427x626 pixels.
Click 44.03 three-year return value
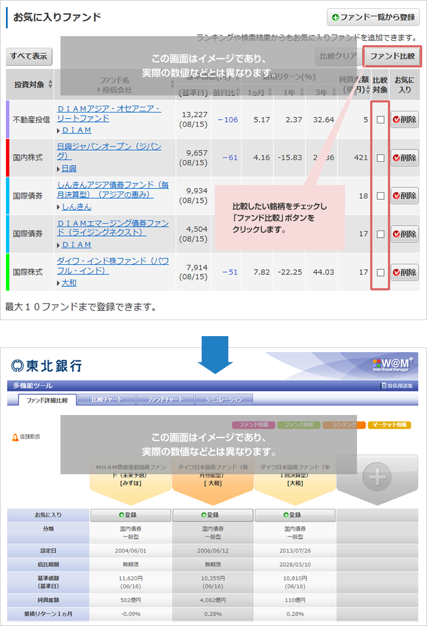pyautogui.click(x=324, y=272)
